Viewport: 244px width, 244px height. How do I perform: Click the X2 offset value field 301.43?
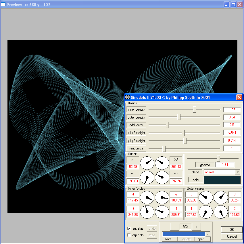point(176,167)
